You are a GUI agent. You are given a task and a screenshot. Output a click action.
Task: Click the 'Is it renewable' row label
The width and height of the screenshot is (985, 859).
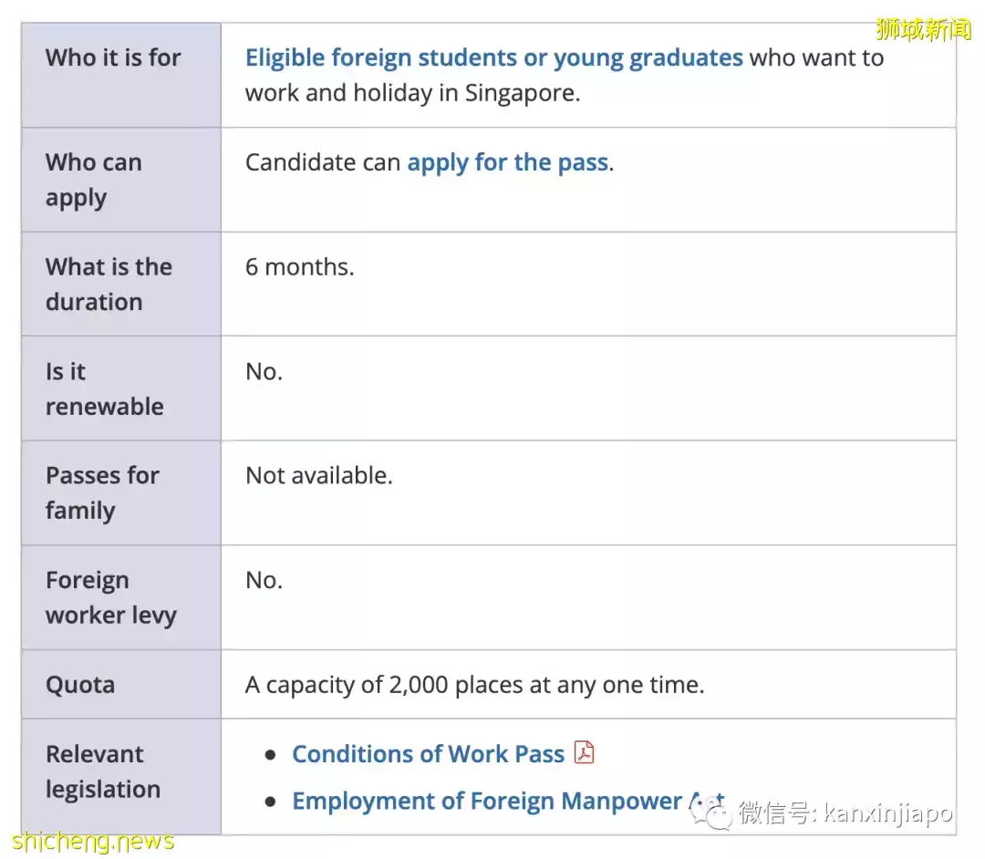click(x=104, y=388)
